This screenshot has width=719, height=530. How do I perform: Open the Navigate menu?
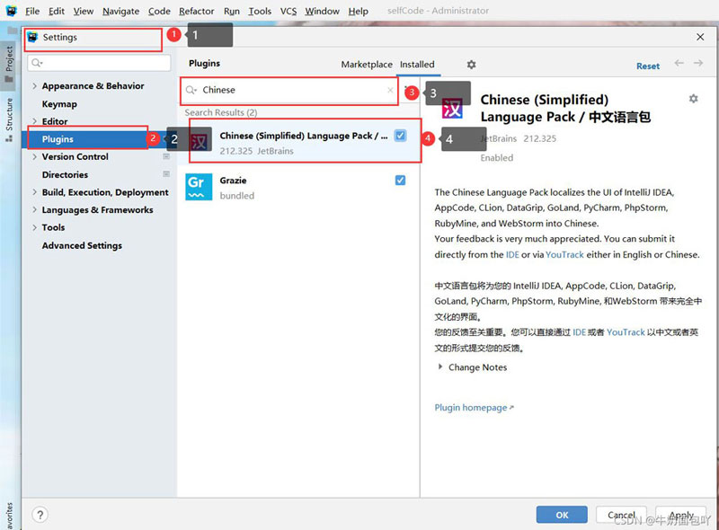click(x=120, y=11)
